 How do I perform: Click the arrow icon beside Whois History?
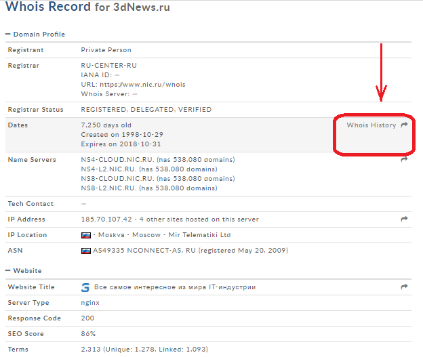point(404,125)
